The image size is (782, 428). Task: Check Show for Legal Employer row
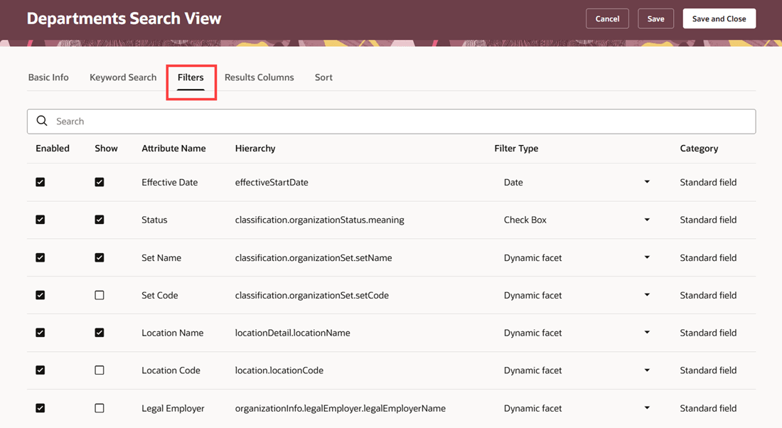(100, 408)
